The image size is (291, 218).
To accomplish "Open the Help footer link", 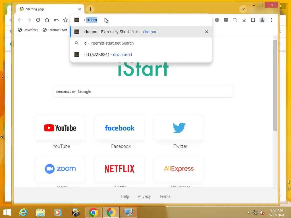I will click(125, 196).
